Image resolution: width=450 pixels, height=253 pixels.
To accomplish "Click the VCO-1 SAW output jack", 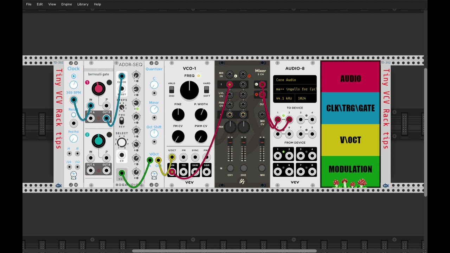I will pos(195,172).
